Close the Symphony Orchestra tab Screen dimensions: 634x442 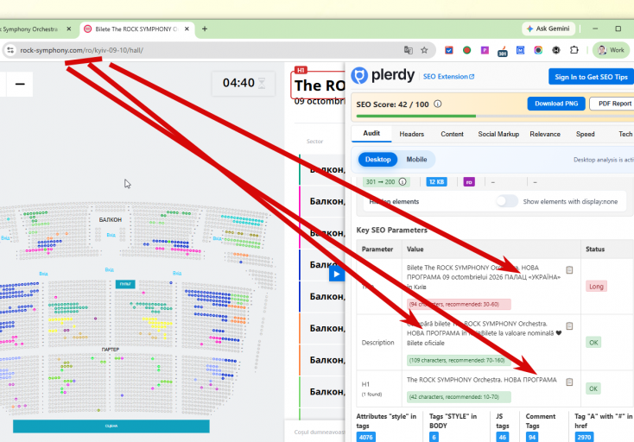[x=69, y=29]
